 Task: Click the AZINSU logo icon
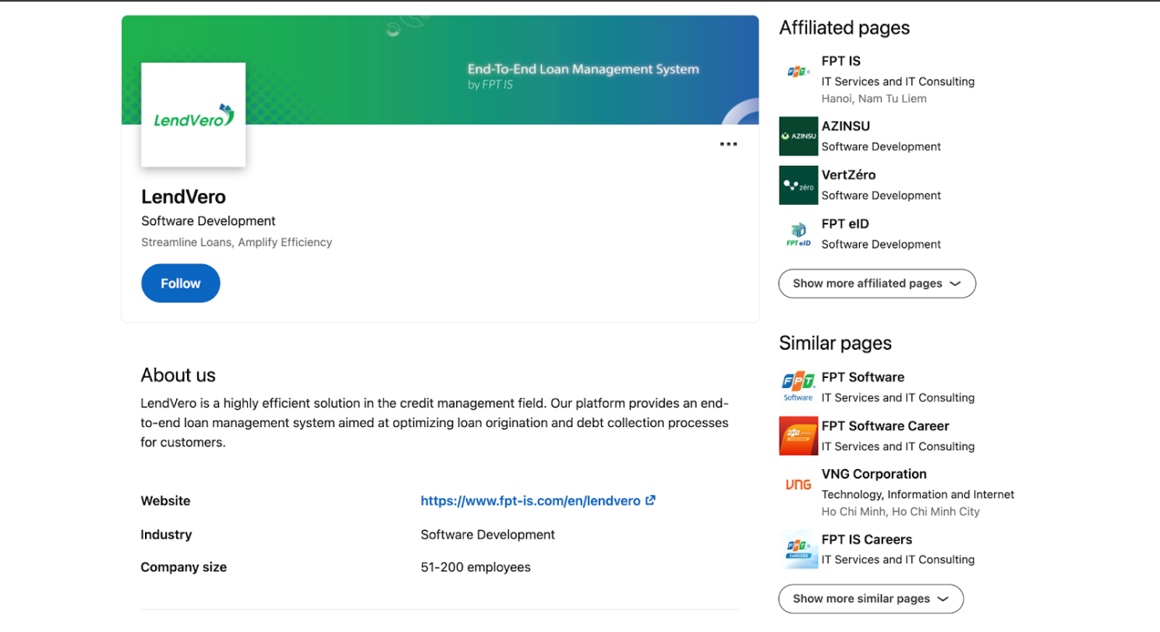[x=798, y=136]
